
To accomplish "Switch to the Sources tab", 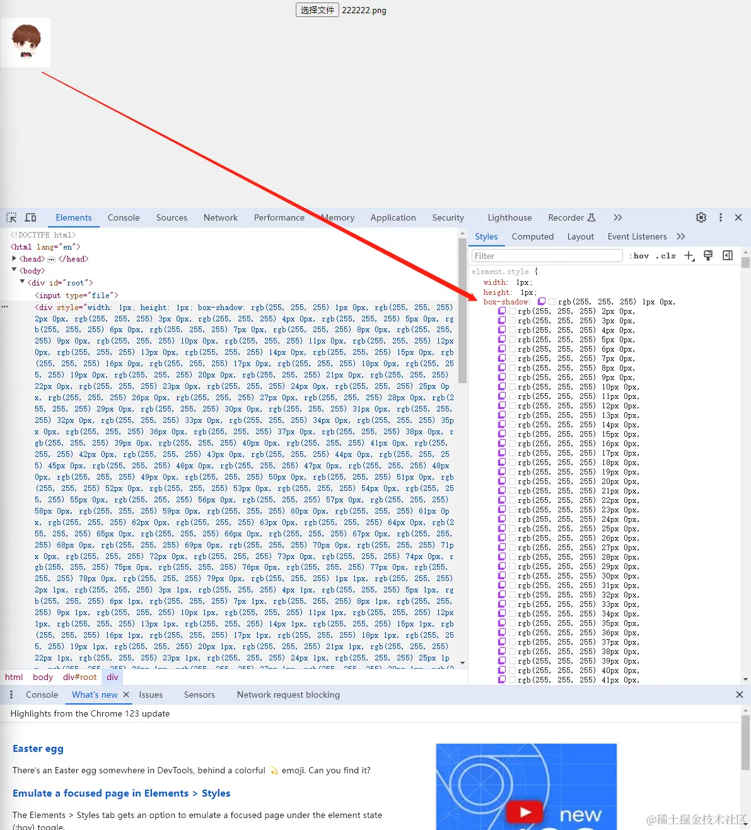I will pos(172,217).
